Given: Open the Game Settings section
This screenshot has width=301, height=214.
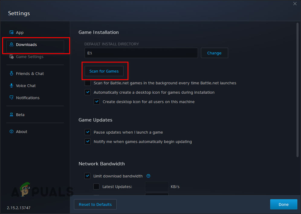Looking at the screenshot, I should click(x=30, y=57).
